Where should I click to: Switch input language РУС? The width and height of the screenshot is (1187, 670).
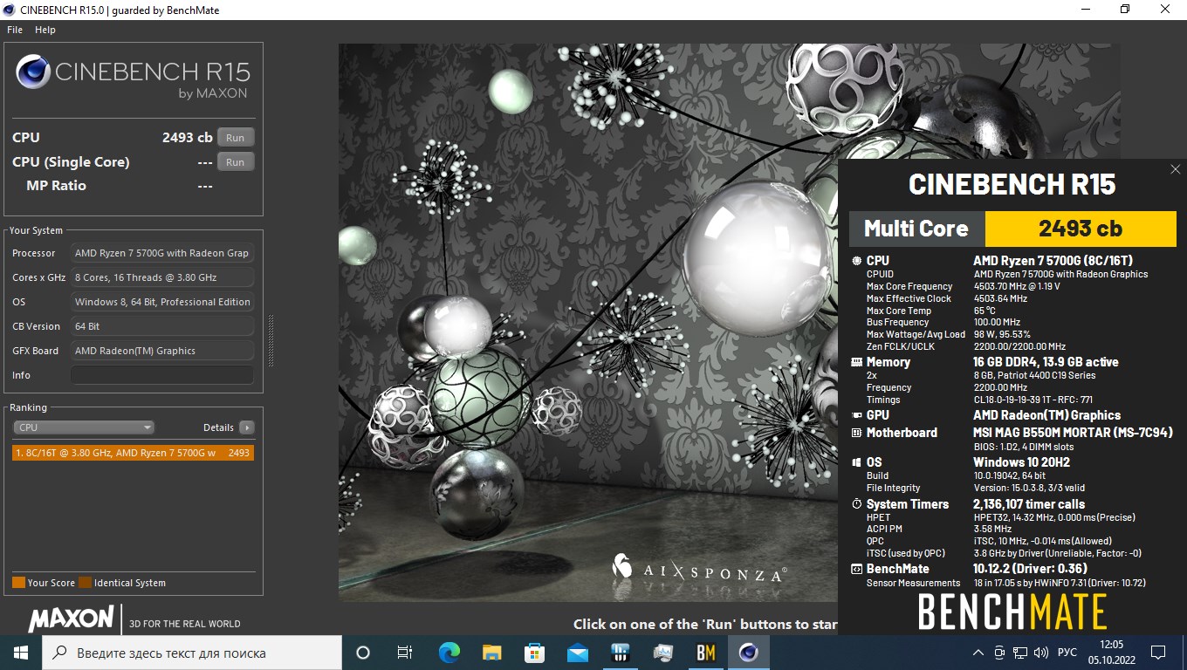[x=1067, y=653]
